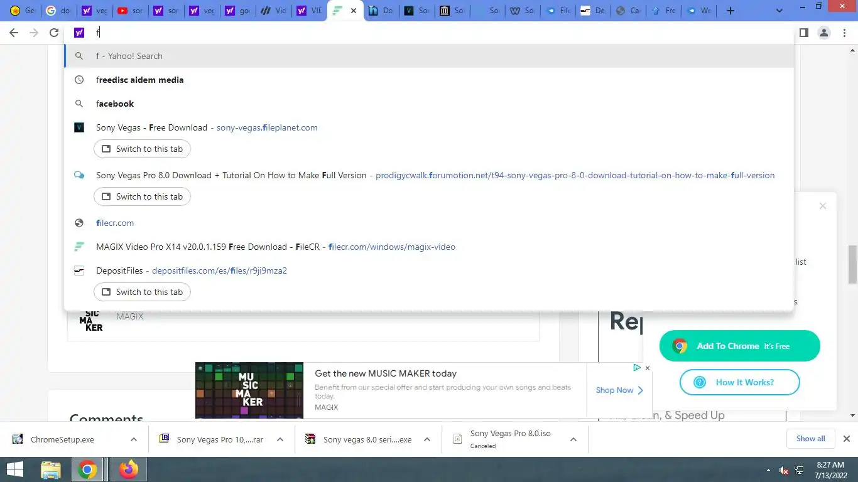Click the magnifier icon beside facebook suggestion
858x482 pixels.
79,104
